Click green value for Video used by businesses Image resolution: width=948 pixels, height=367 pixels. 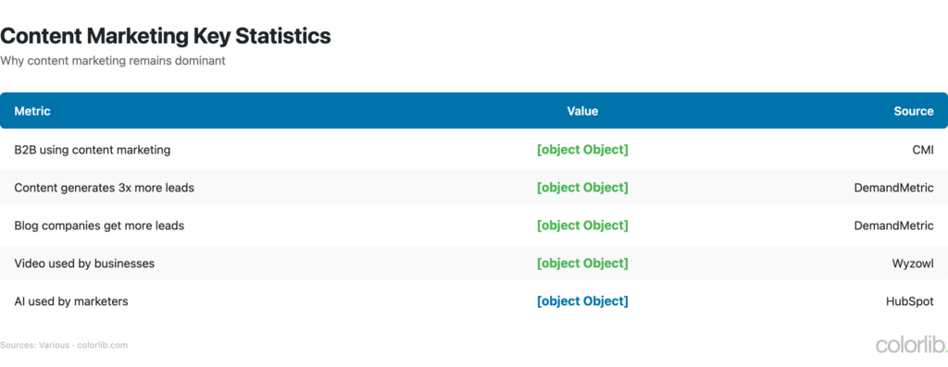pos(582,263)
